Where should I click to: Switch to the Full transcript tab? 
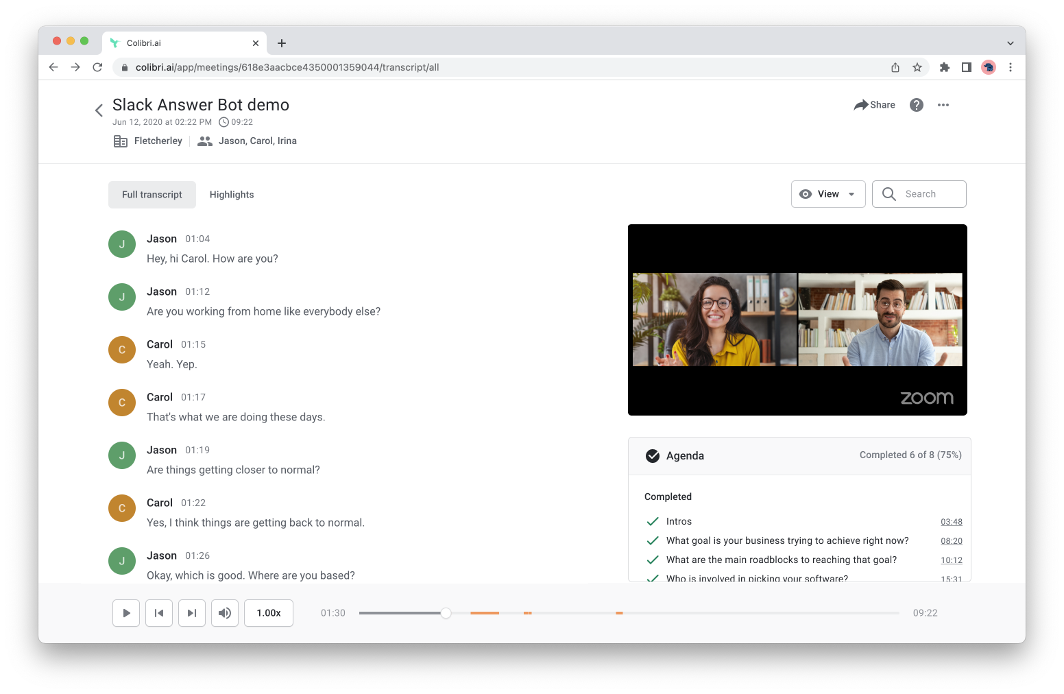[x=152, y=195]
